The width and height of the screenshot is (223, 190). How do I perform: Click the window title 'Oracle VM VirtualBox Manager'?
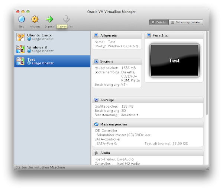111,12
